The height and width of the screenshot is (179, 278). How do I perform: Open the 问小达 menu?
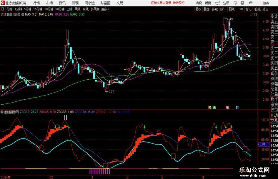coord(89,3)
